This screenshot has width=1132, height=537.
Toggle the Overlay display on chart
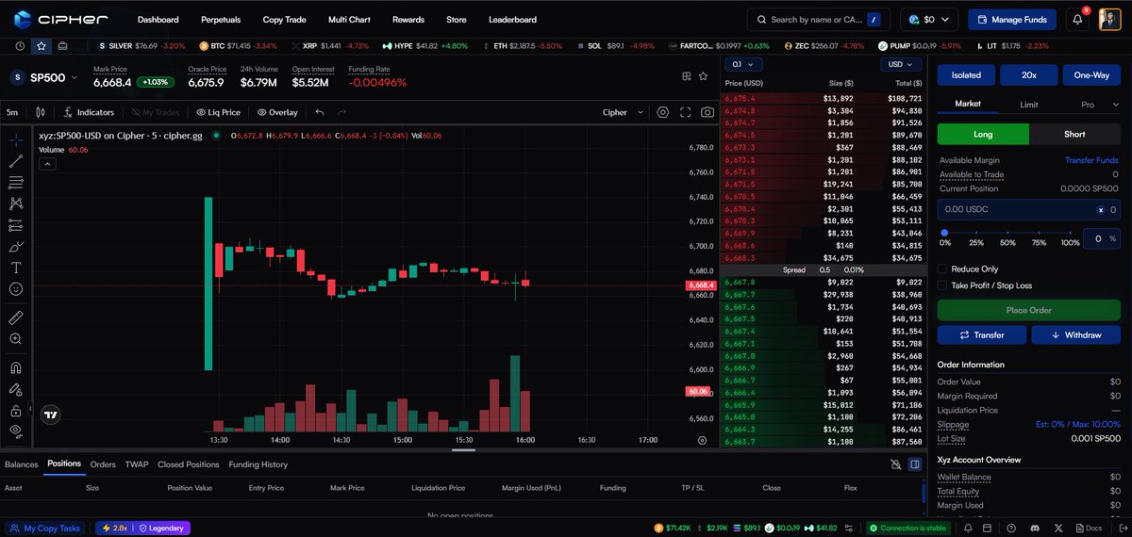pyautogui.click(x=277, y=112)
